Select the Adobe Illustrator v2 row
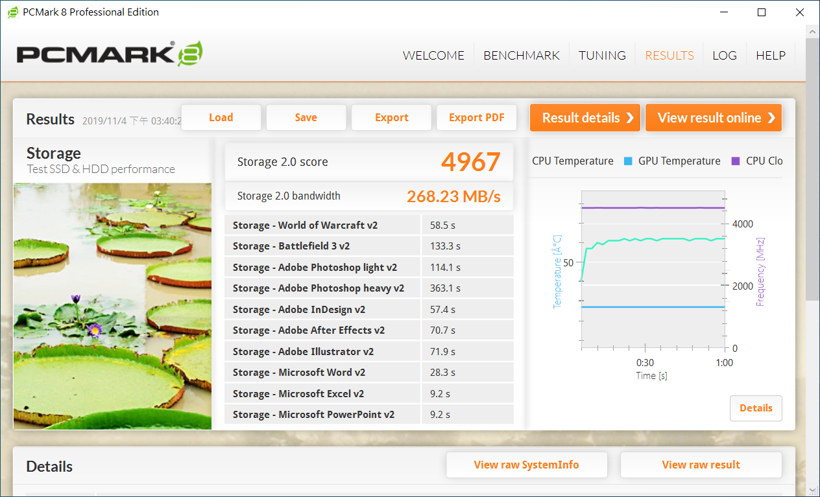 [x=368, y=351]
